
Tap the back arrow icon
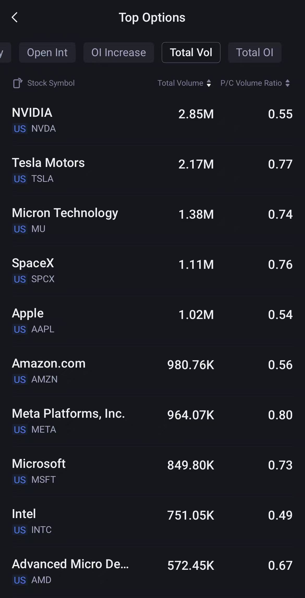click(x=15, y=18)
